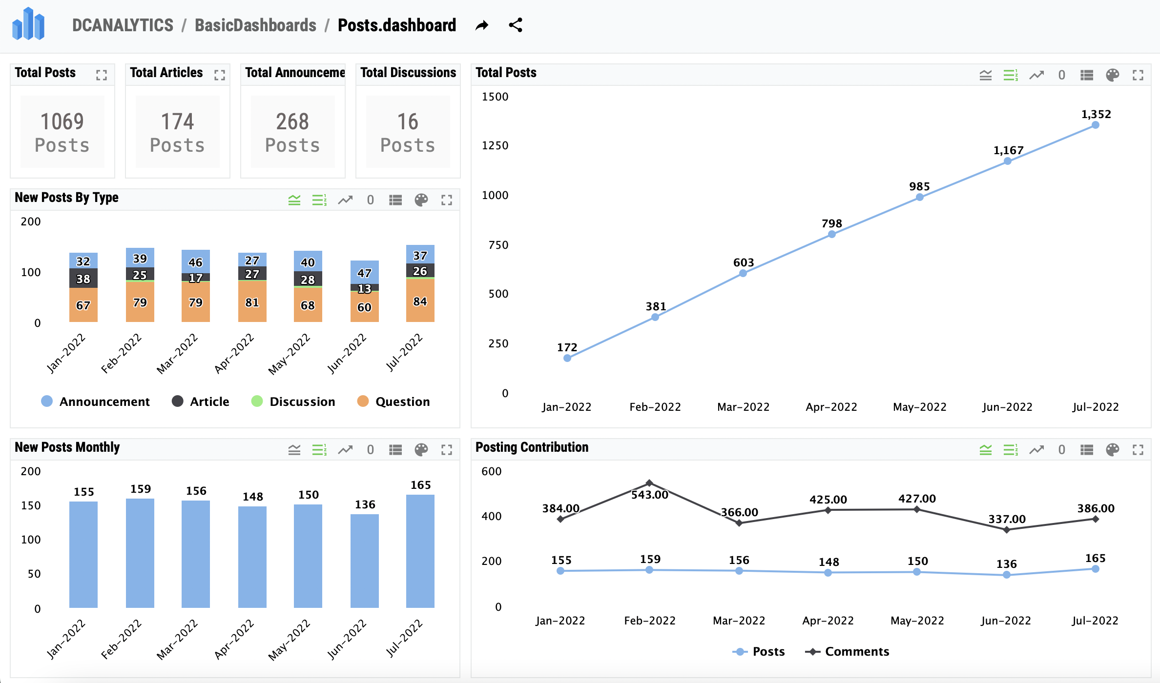Click the zero icon on Posting Contribution
Screen dimensions: 1160x683
[1062, 450]
